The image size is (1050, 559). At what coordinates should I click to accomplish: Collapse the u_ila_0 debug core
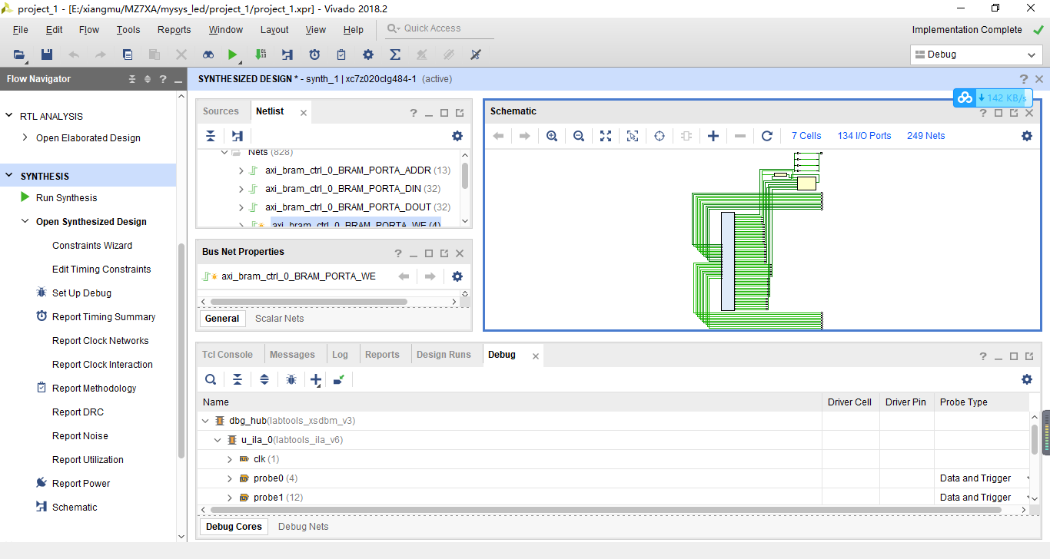click(217, 439)
